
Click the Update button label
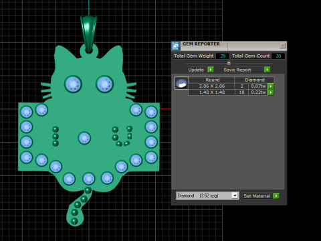click(196, 70)
